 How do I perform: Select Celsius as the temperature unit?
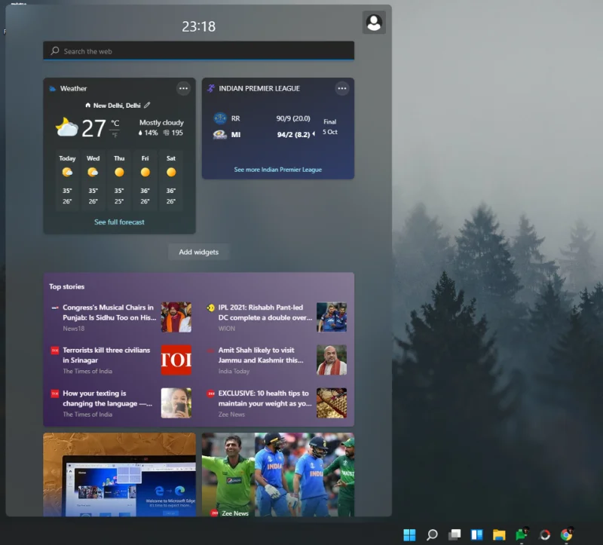[x=115, y=122]
